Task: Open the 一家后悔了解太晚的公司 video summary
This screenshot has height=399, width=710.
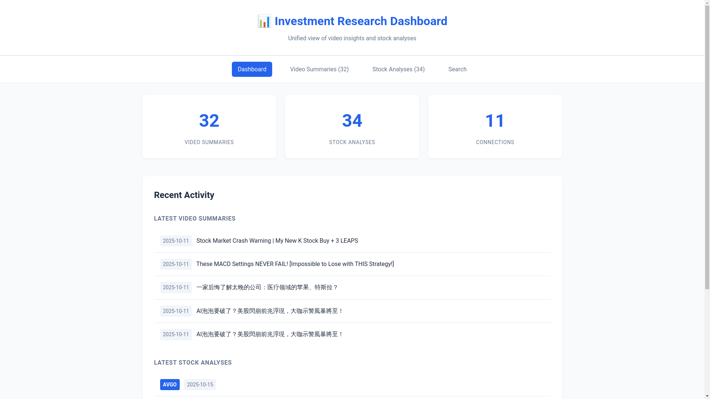Action: (267, 287)
